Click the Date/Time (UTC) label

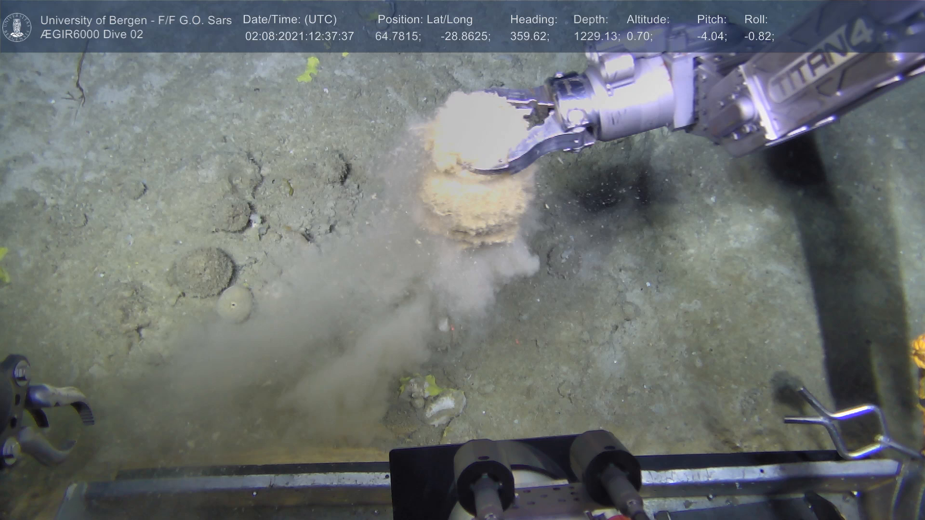click(x=290, y=20)
